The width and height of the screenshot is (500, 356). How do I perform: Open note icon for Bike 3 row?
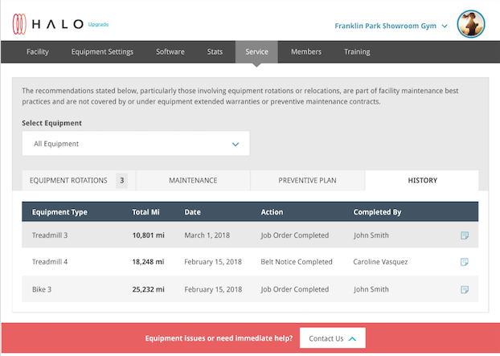point(465,289)
